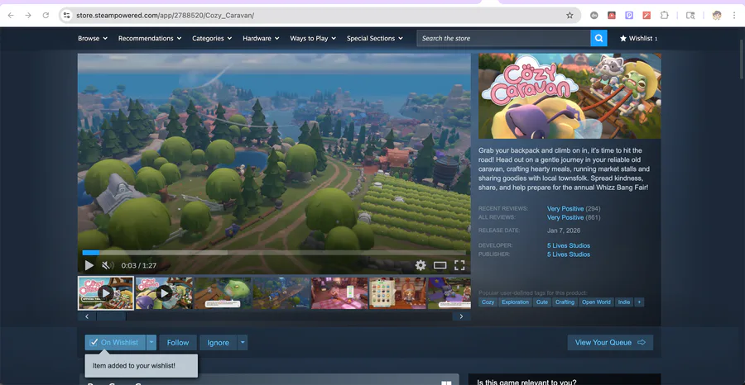Click the Ignore button

click(218, 342)
